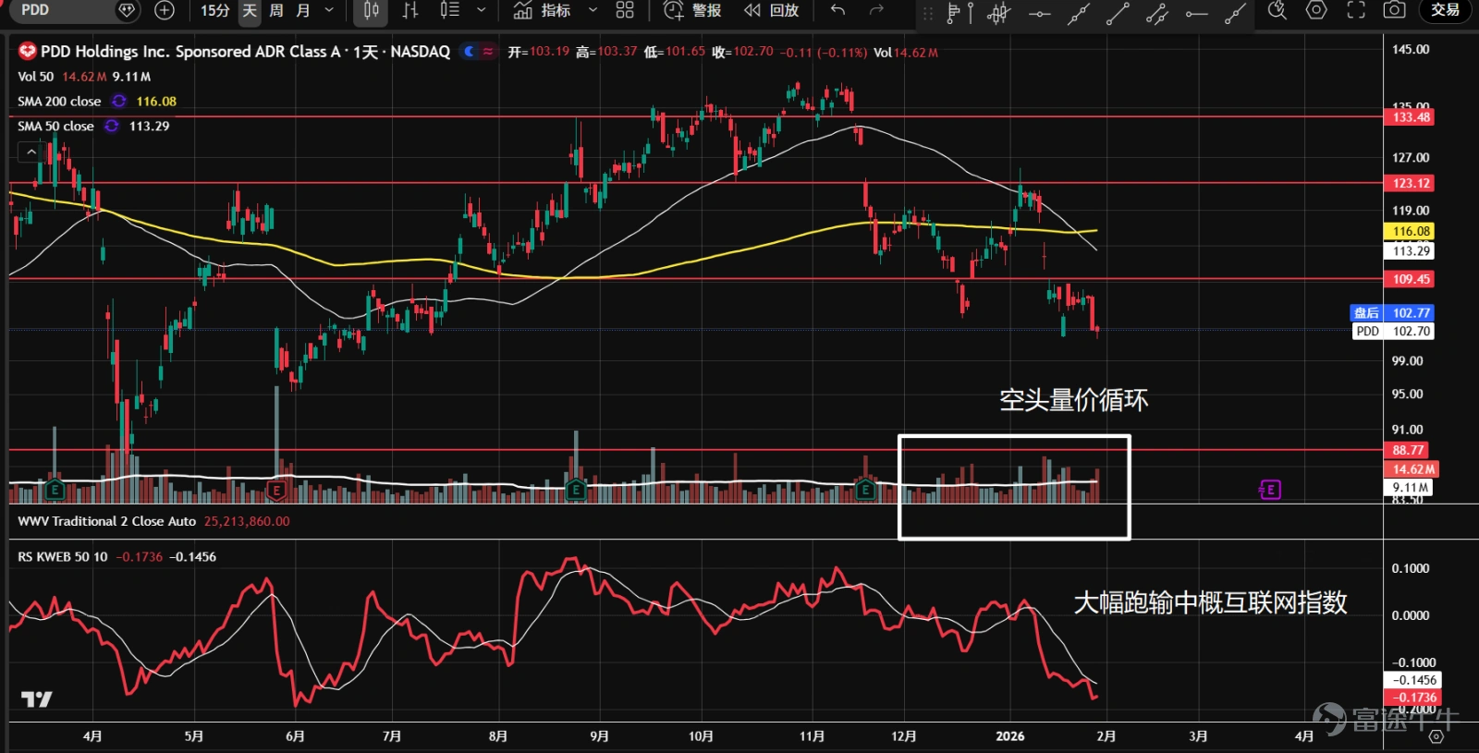Select the 天 (daily) timeframe

click(250, 10)
